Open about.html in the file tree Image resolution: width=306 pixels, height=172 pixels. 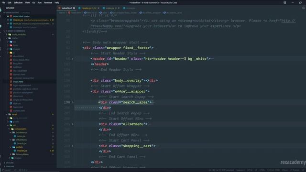(18, 56)
